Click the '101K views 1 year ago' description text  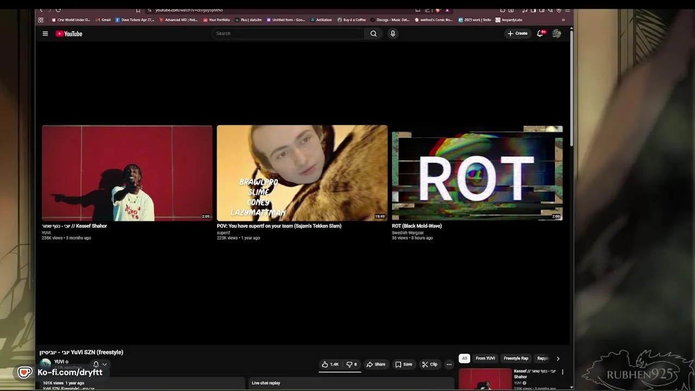64,383
